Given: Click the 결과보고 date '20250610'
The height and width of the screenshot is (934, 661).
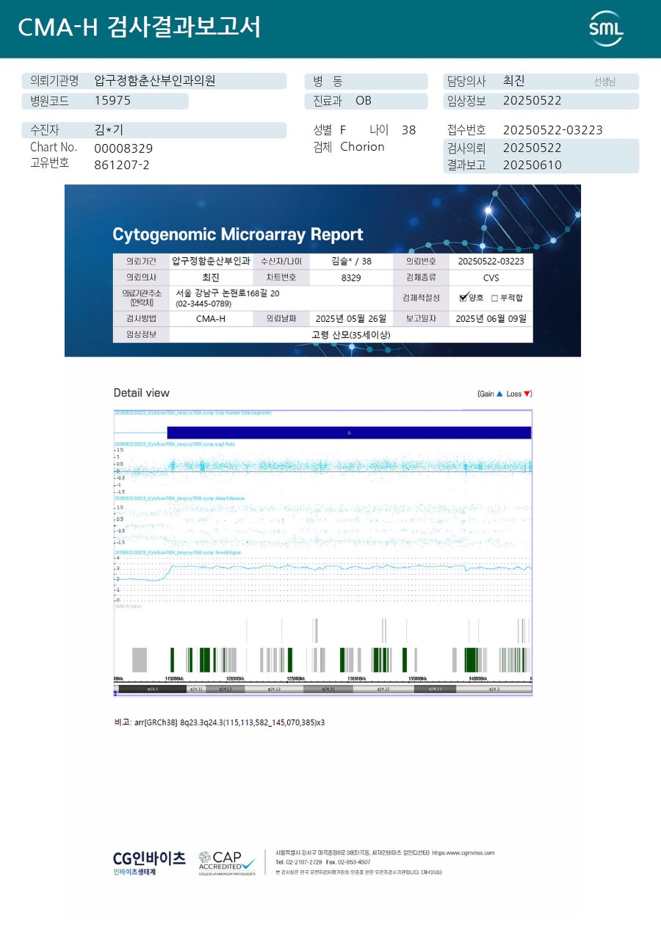Looking at the screenshot, I should (532, 165).
